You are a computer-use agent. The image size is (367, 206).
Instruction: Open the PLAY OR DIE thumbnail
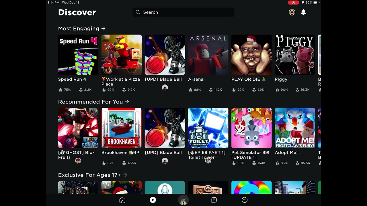(x=251, y=55)
